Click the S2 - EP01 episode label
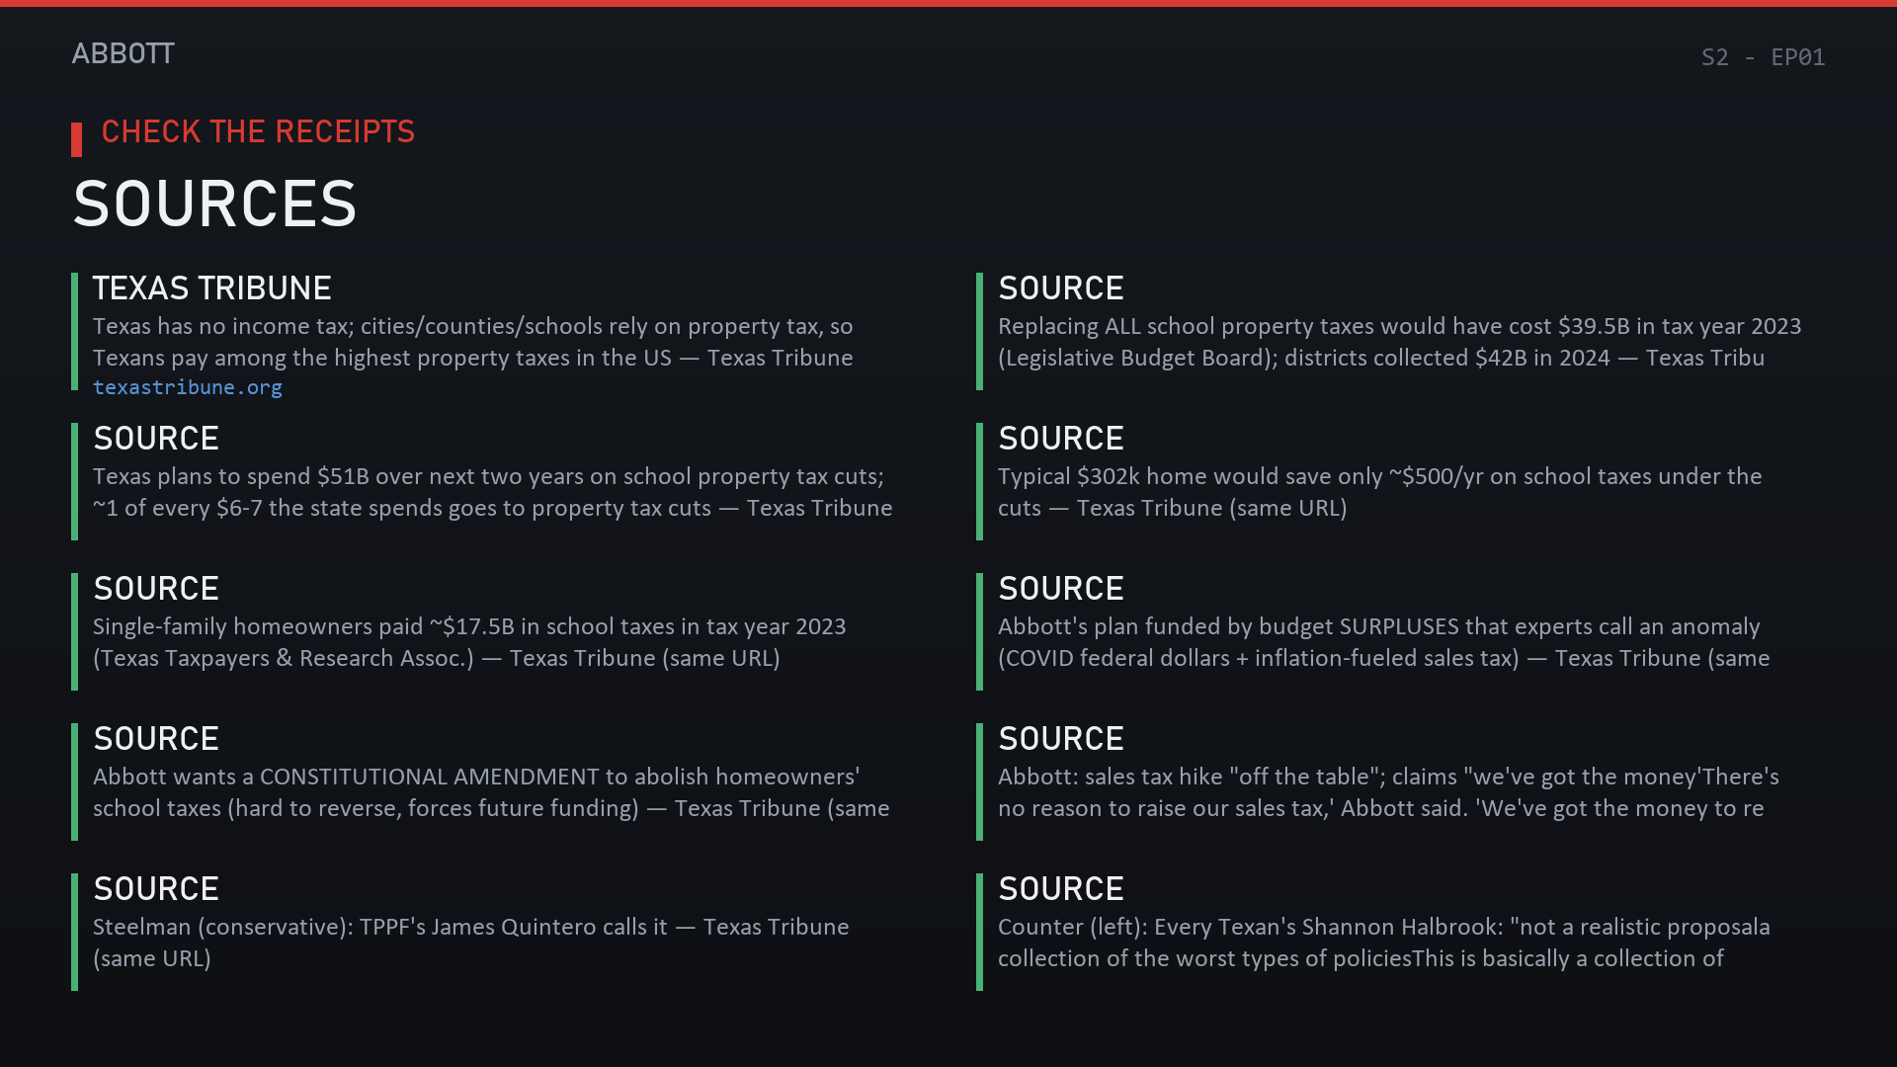The height and width of the screenshot is (1067, 1897). (1763, 57)
